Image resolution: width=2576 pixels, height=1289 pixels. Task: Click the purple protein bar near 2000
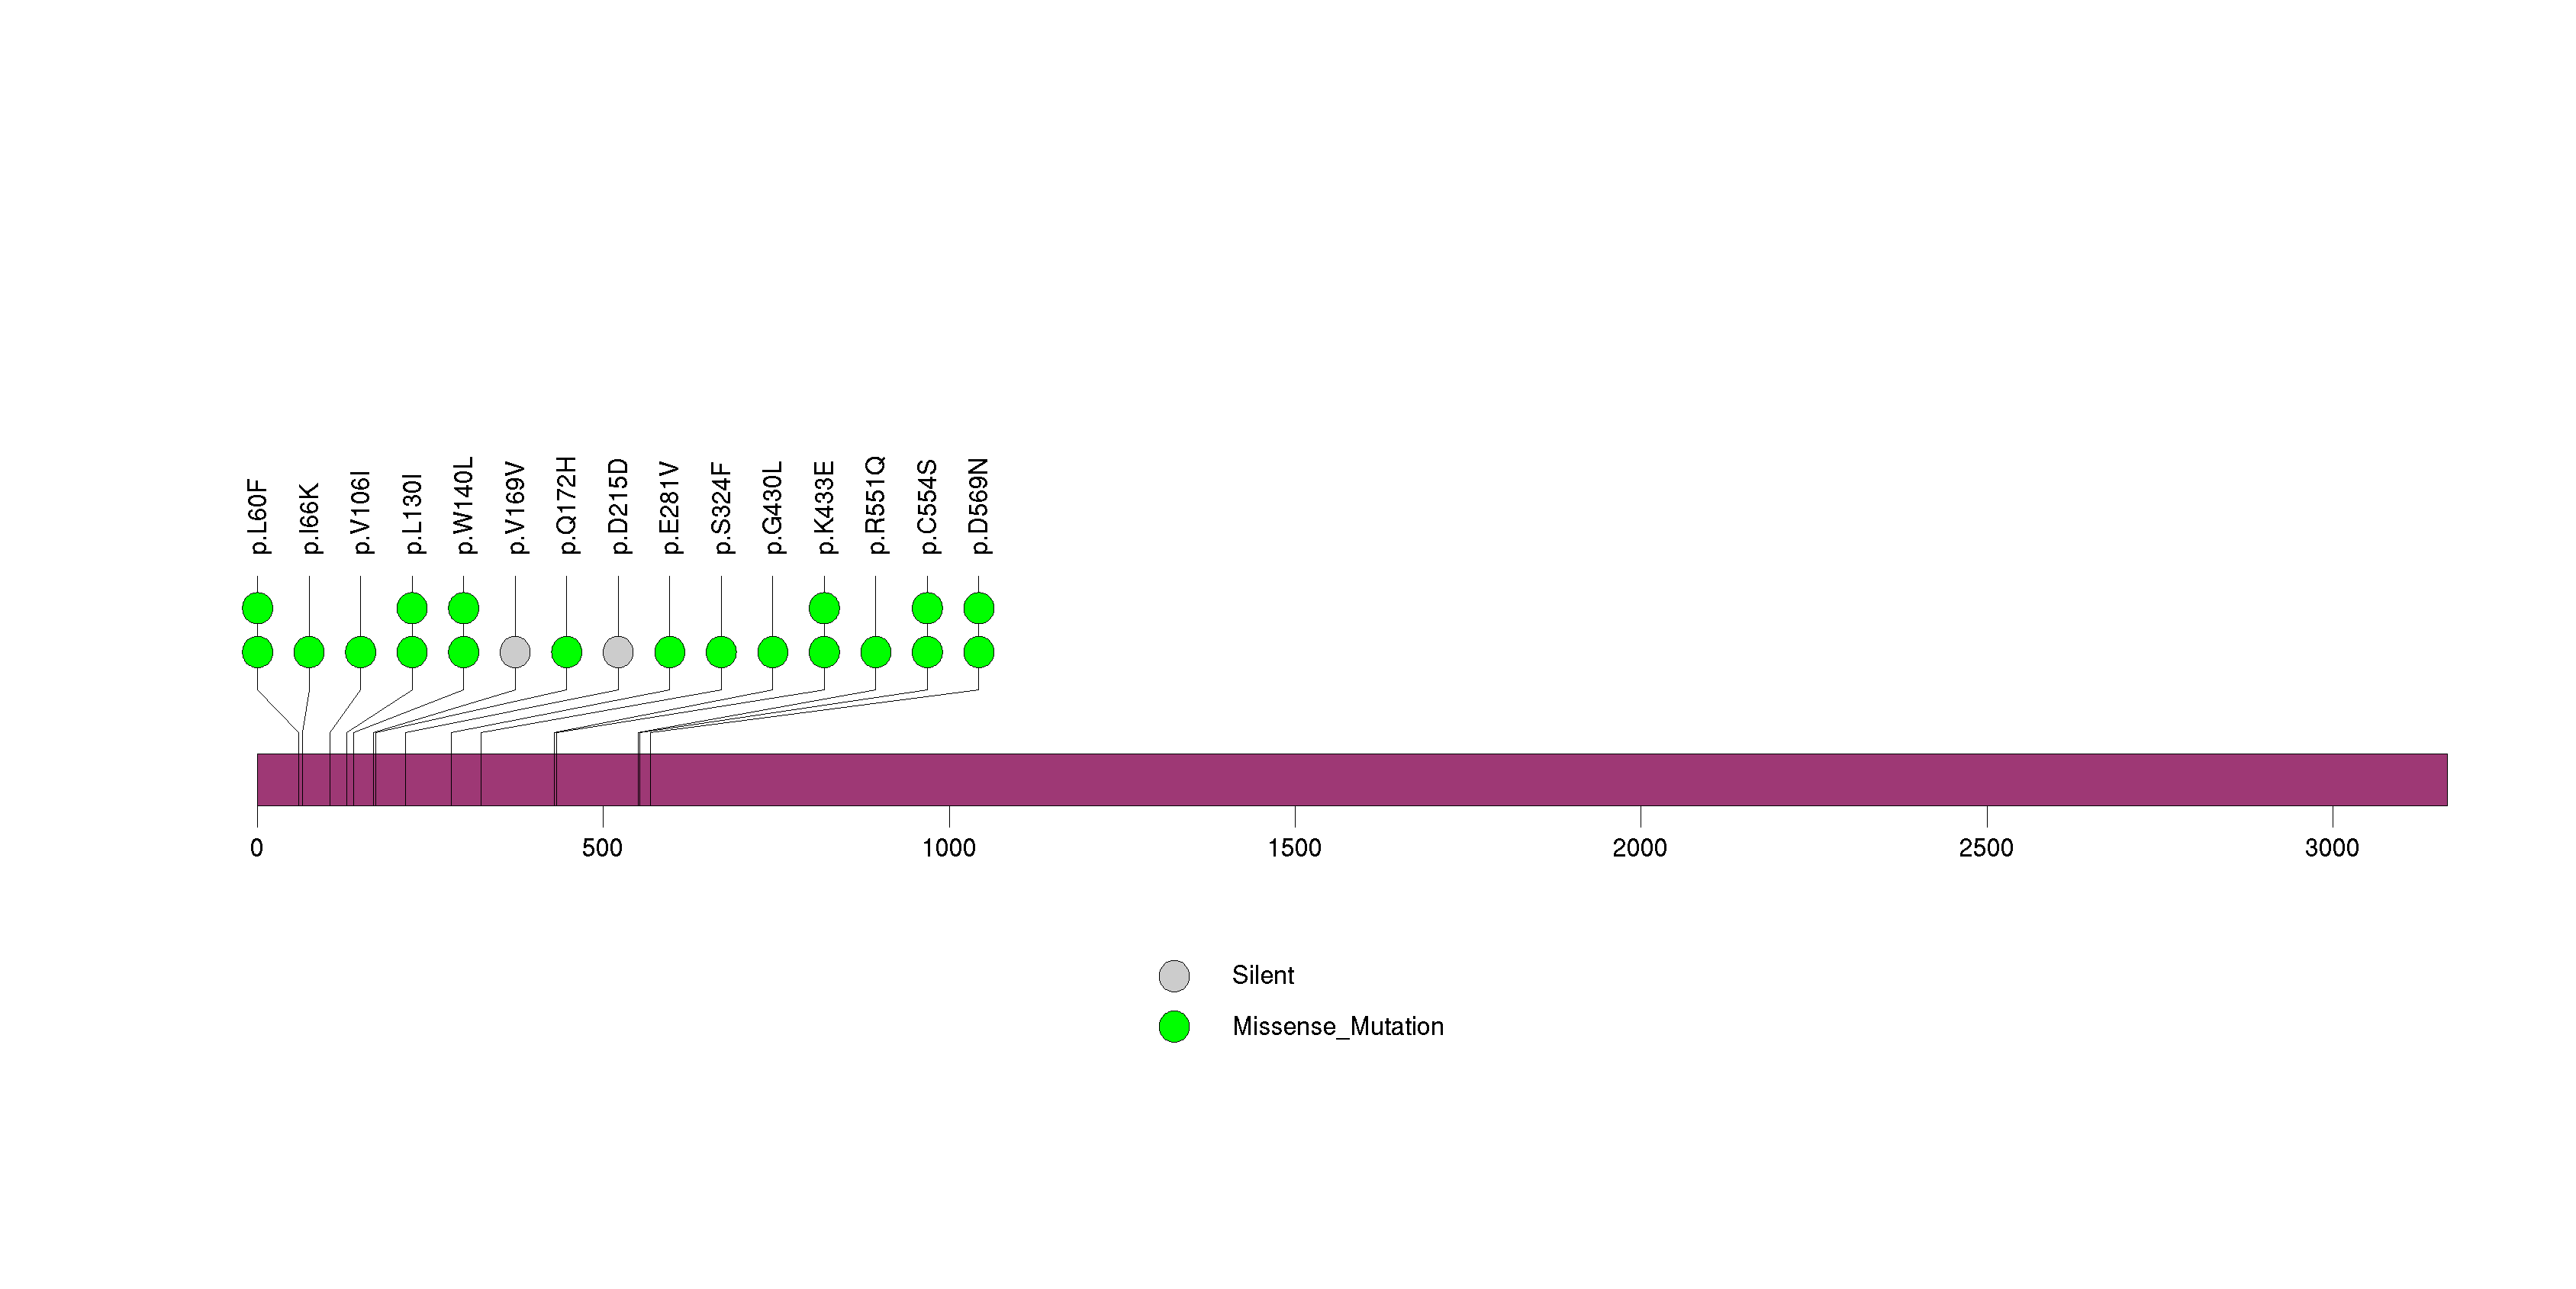[1640, 780]
